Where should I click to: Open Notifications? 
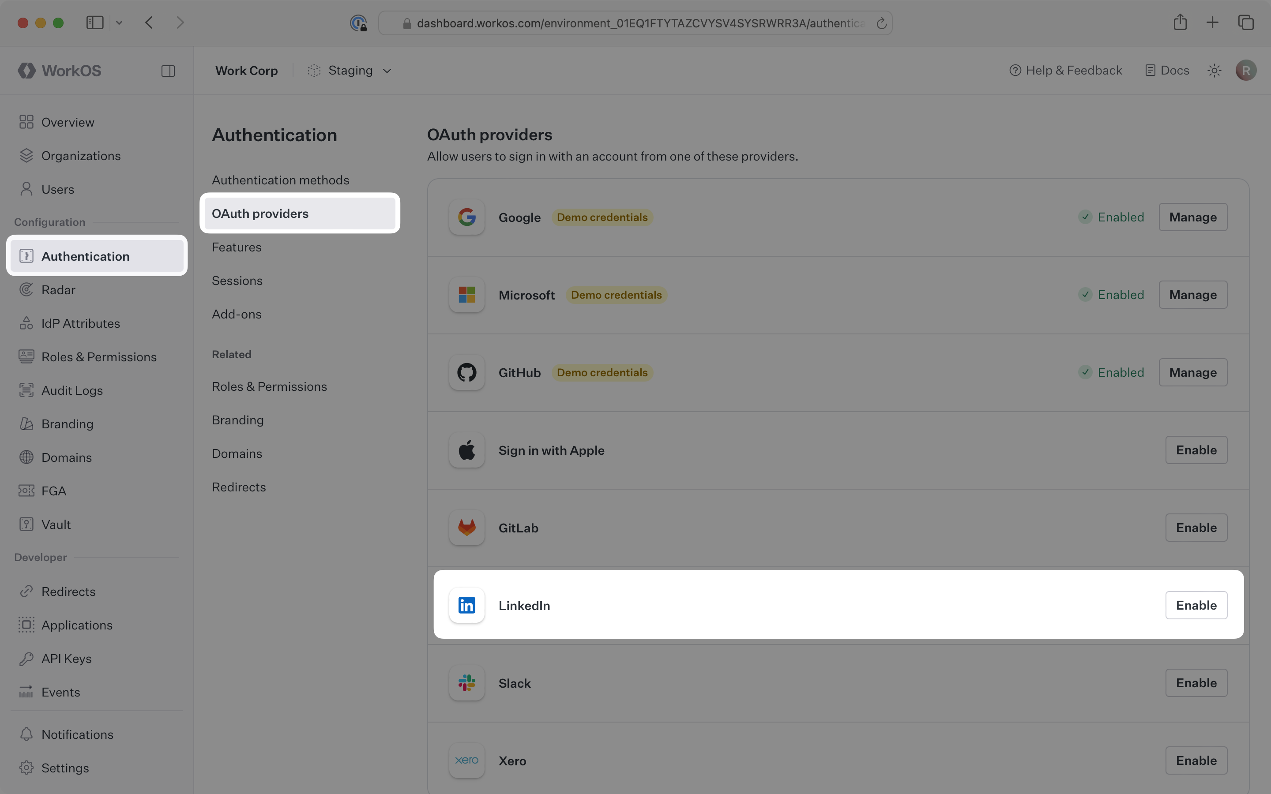pyautogui.click(x=77, y=734)
